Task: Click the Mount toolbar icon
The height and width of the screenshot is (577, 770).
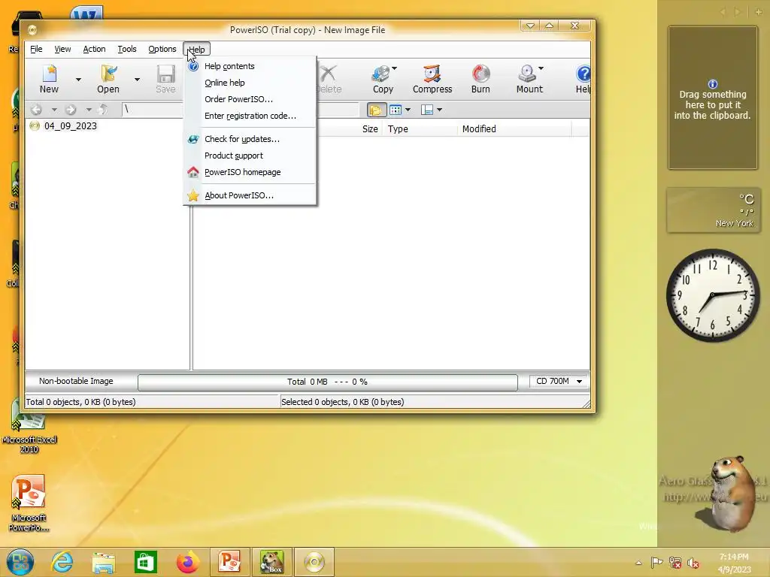Action: coord(529,78)
